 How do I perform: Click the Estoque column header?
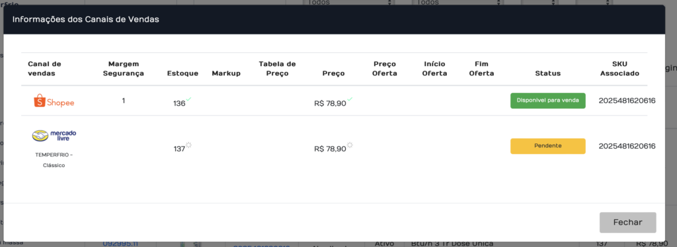click(x=182, y=73)
